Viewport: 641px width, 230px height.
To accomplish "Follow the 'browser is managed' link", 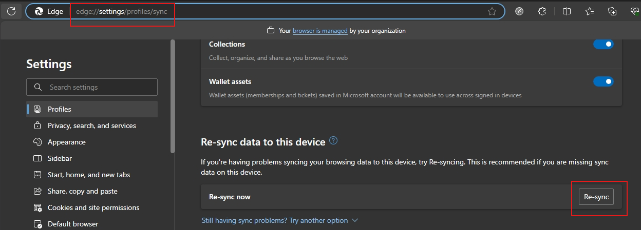I will point(320,31).
